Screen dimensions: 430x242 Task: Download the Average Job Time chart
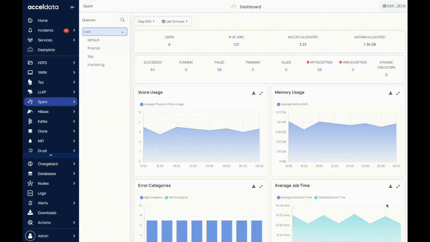pos(390,186)
